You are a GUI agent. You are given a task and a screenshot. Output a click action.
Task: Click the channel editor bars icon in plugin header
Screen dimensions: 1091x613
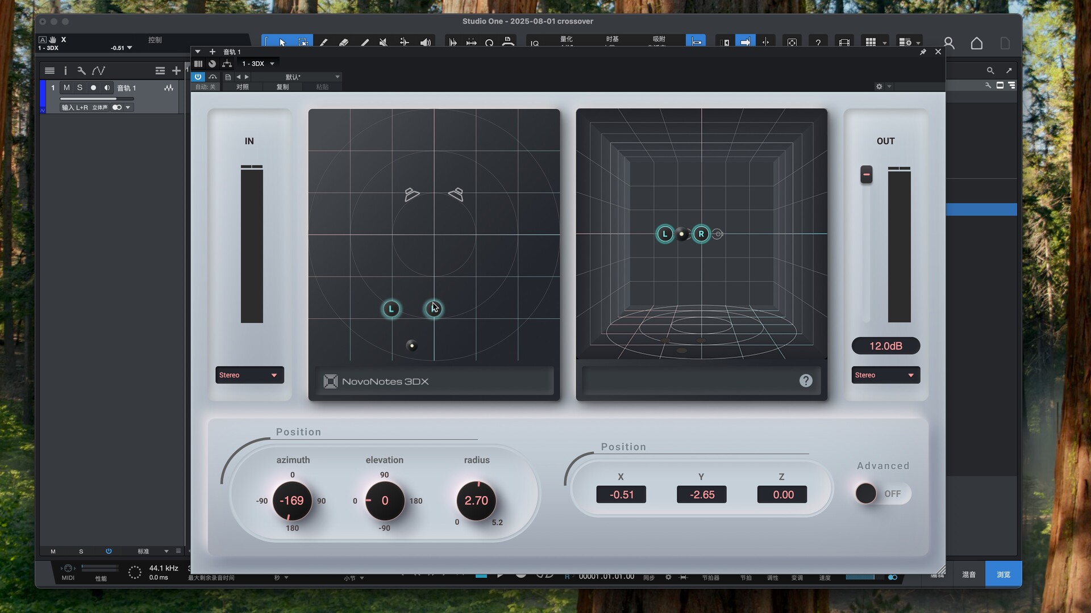coord(198,64)
